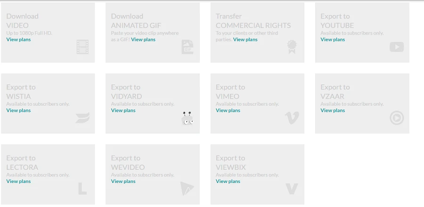Screen dimensions: 424x207
Task: Click the Export to WEVIDEO heading
Action: point(128,163)
